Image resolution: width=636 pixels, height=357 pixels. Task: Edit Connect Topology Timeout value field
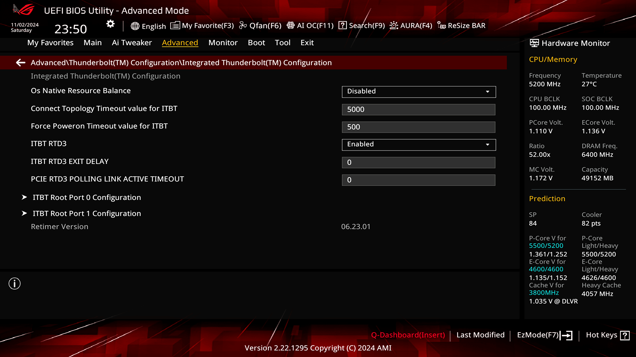pos(418,109)
